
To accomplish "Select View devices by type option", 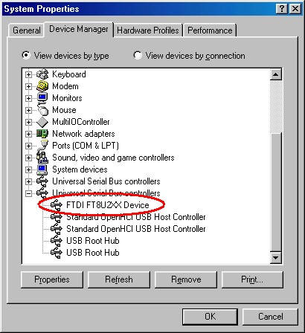I will pyautogui.click(x=65, y=56).
